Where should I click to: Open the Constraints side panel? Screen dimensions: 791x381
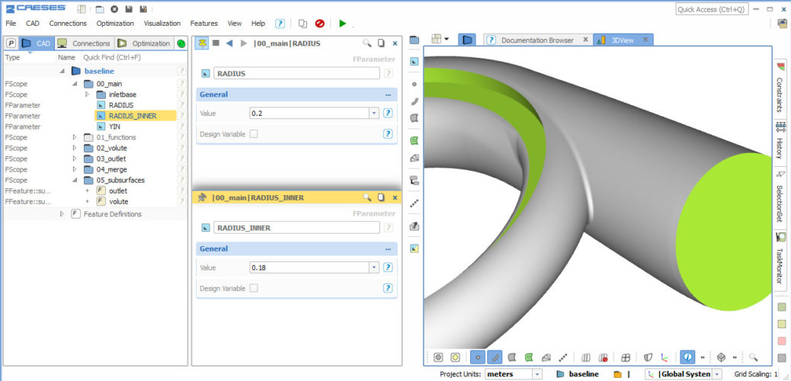[780, 94]
